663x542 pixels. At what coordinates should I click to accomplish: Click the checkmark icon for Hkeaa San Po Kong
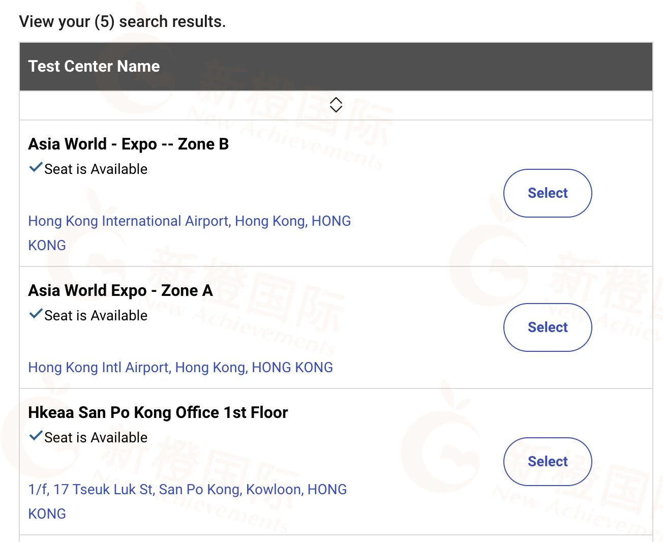pyautogui.click(x=36, y=436)
